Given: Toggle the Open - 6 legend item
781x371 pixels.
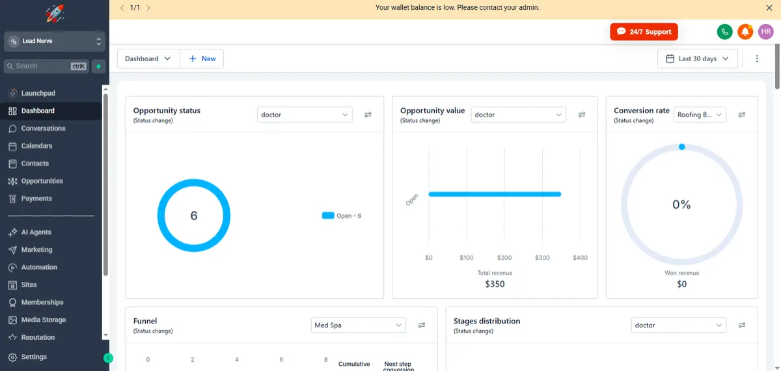Looking at the screenshot, I should coord(342,215).
